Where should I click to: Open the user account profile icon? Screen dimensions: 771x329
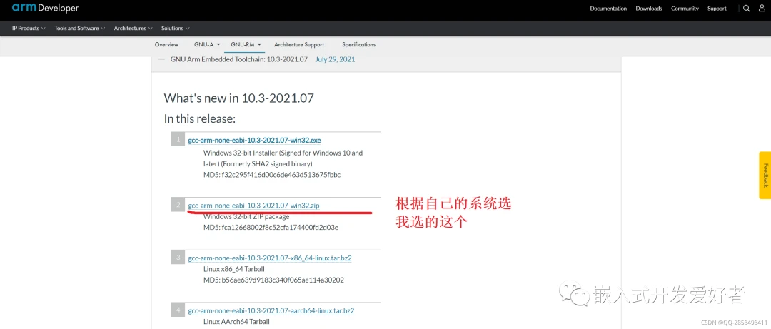(762, 9)
